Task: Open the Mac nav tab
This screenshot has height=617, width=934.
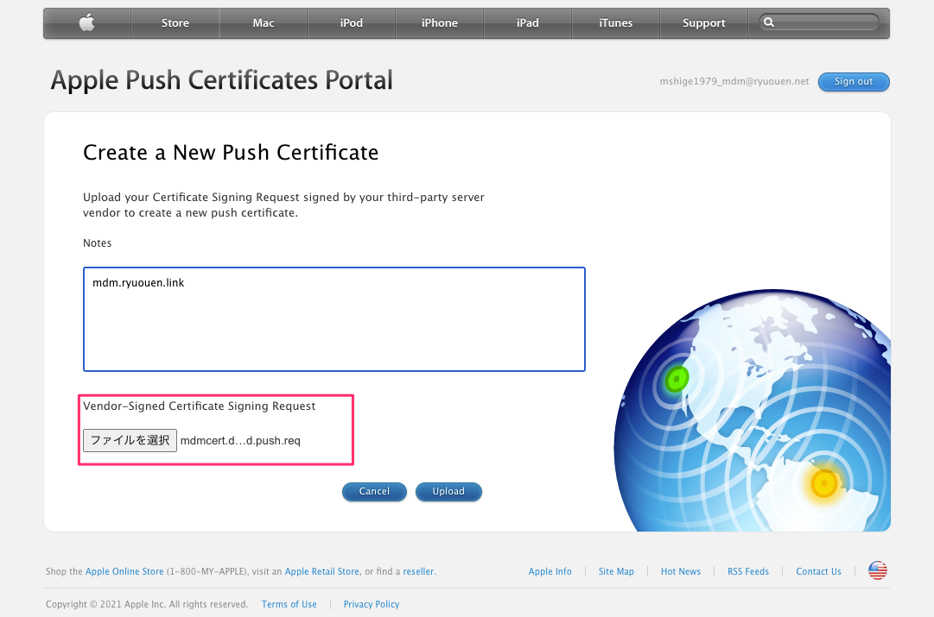Action: (264, 23)
